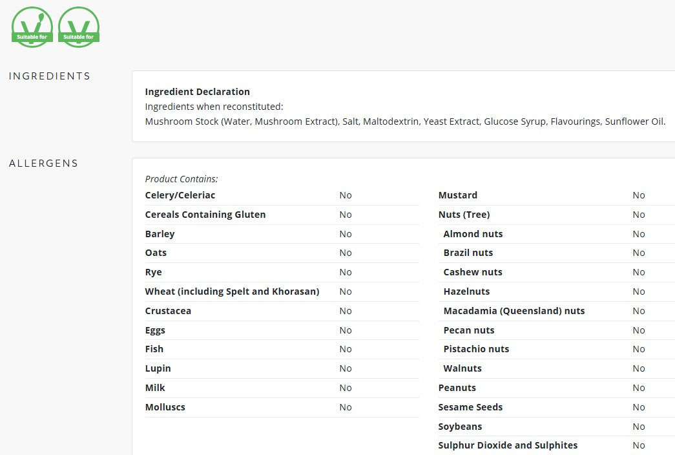Click the Molluscs allergen label
The width and height of the screenshot is (675, 455).
click(165, 407)
